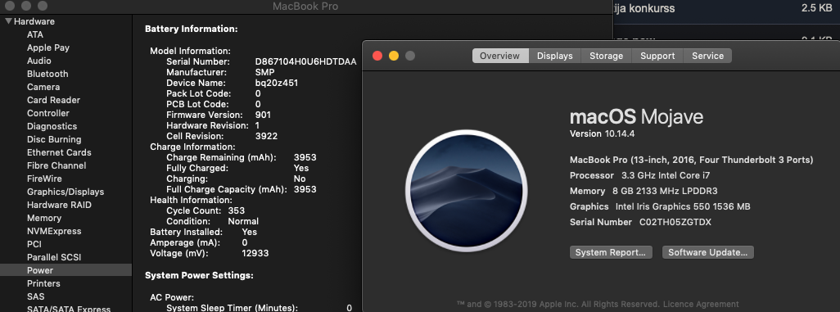Select Bluetooth in the sidebar

coord(47,74)
